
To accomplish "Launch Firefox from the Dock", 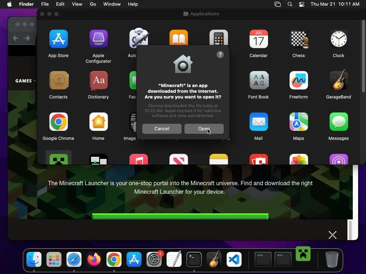I will (94, 259).
